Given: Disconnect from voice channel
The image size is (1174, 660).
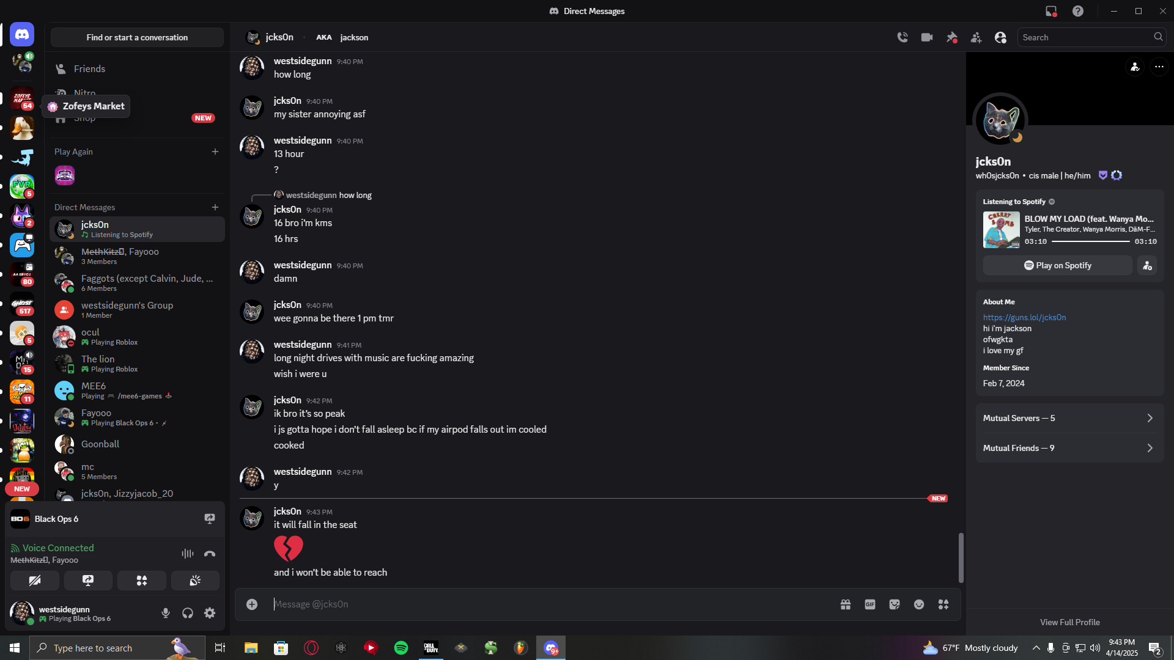Looking at the screenshot, I should coord(210,554).
